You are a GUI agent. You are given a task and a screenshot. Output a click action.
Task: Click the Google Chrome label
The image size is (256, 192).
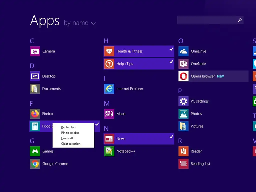(55, 164)
